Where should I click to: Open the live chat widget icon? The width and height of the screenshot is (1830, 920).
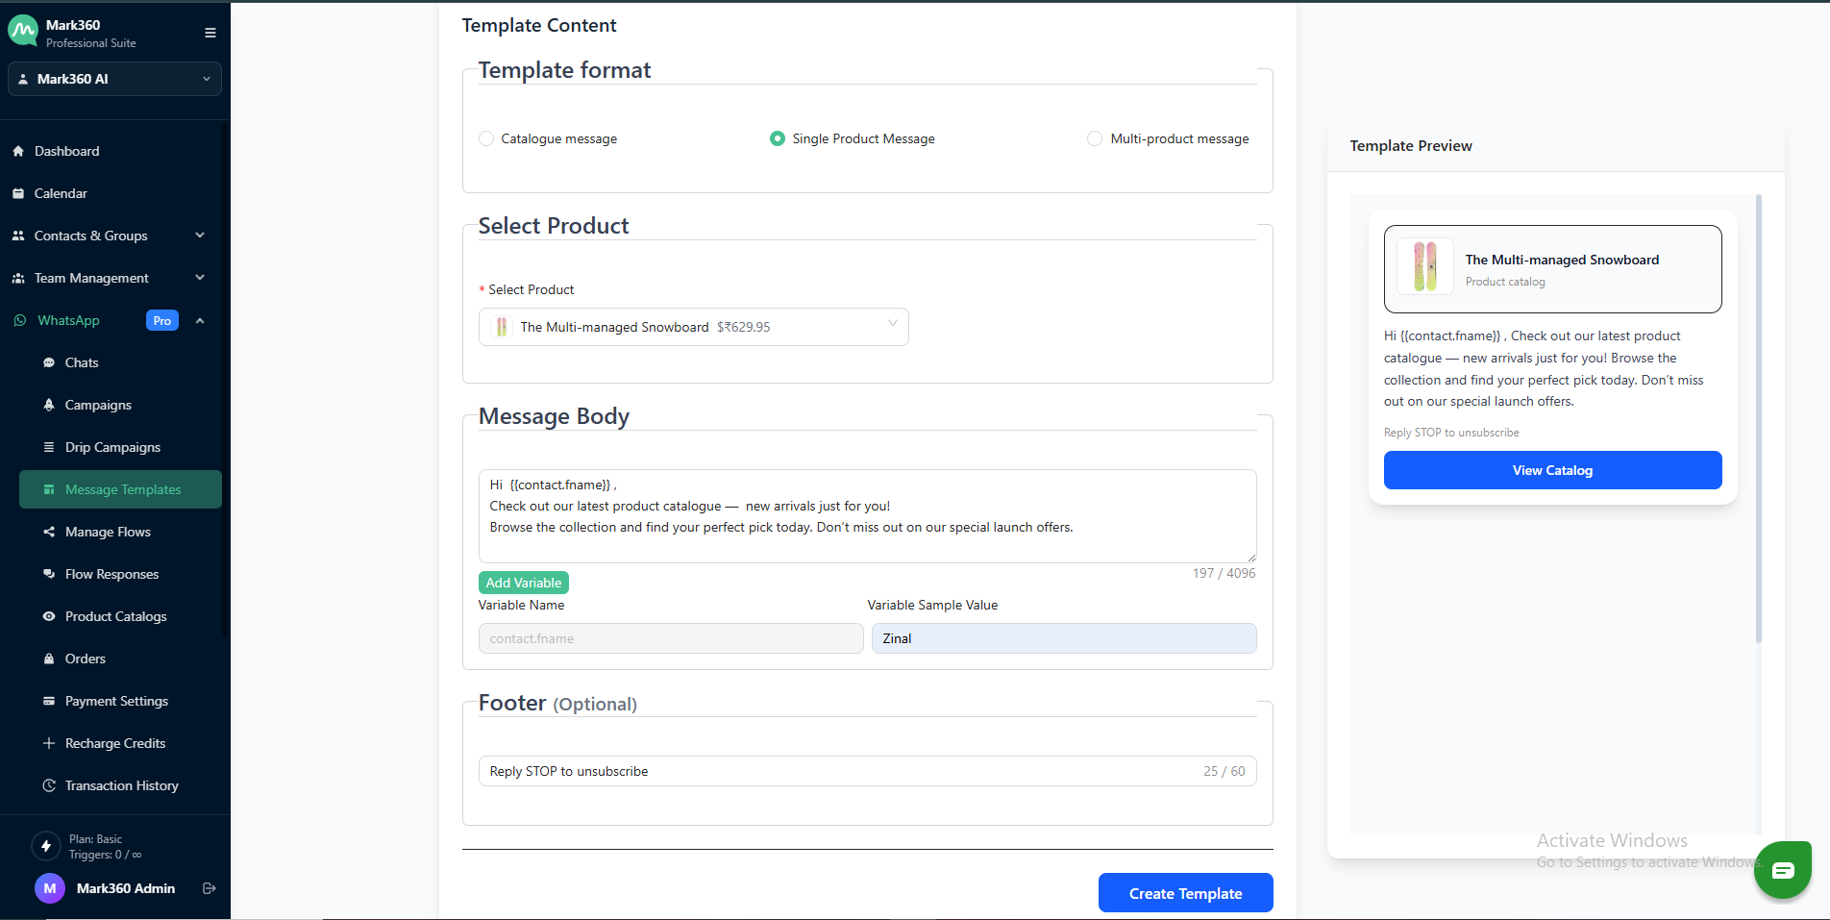tap(1782, 870)
